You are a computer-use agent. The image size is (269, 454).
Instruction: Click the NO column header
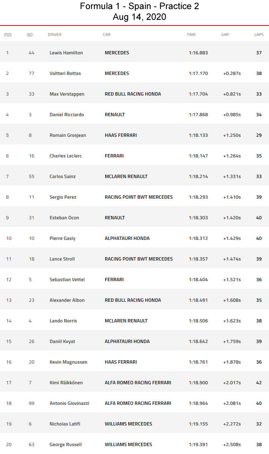tap(30, 34)
